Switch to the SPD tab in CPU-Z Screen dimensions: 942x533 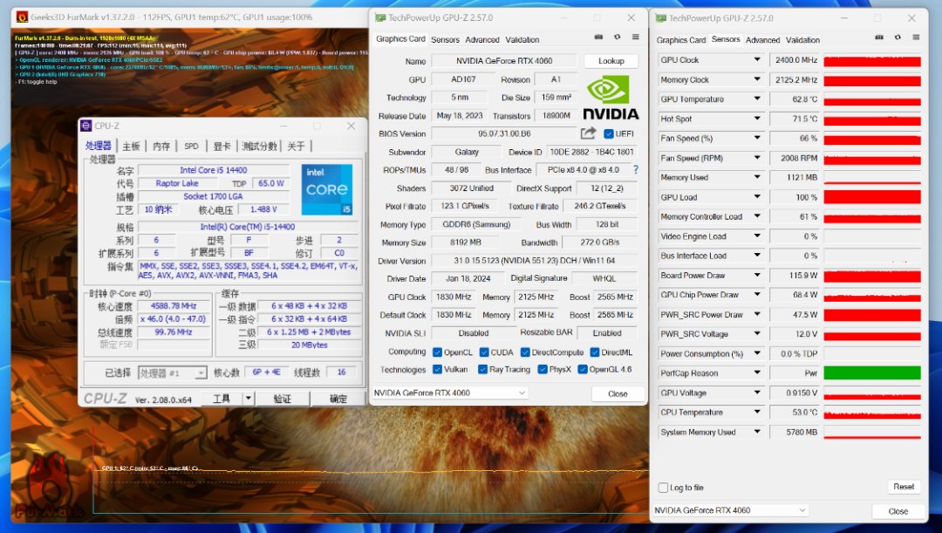tap(191, 146)
